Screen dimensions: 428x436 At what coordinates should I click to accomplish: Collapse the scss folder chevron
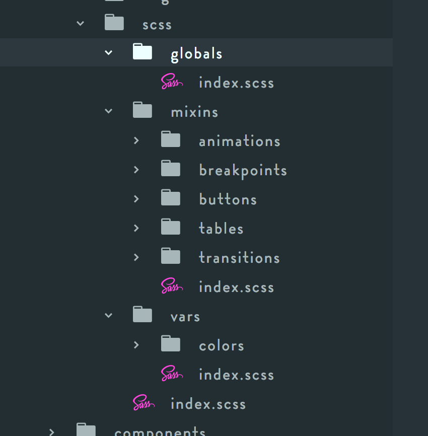[81, 23]
